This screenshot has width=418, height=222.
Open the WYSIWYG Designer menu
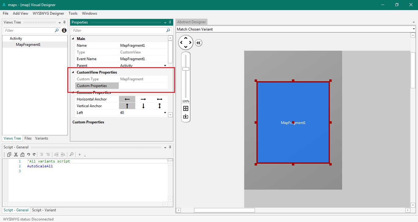(48, 13)
